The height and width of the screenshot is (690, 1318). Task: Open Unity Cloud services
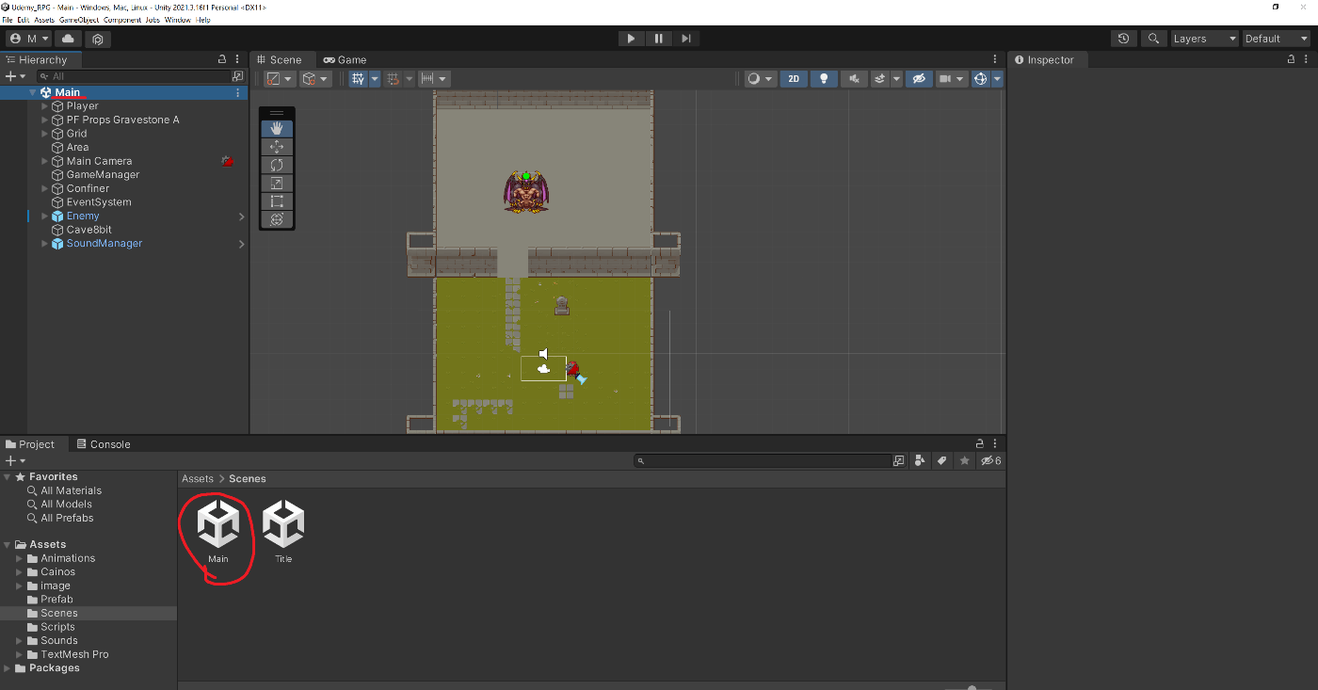click(x=68, y=39)
